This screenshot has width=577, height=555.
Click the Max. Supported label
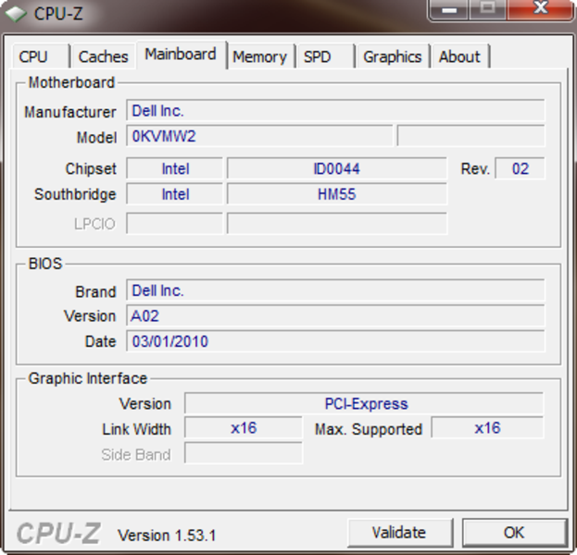coord(369,429)
